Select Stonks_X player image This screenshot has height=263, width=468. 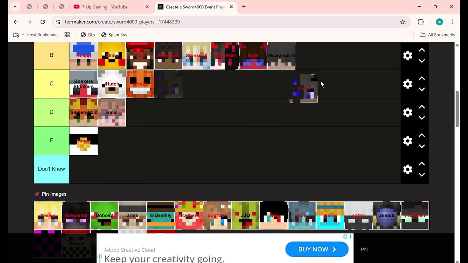click(196, 56)
